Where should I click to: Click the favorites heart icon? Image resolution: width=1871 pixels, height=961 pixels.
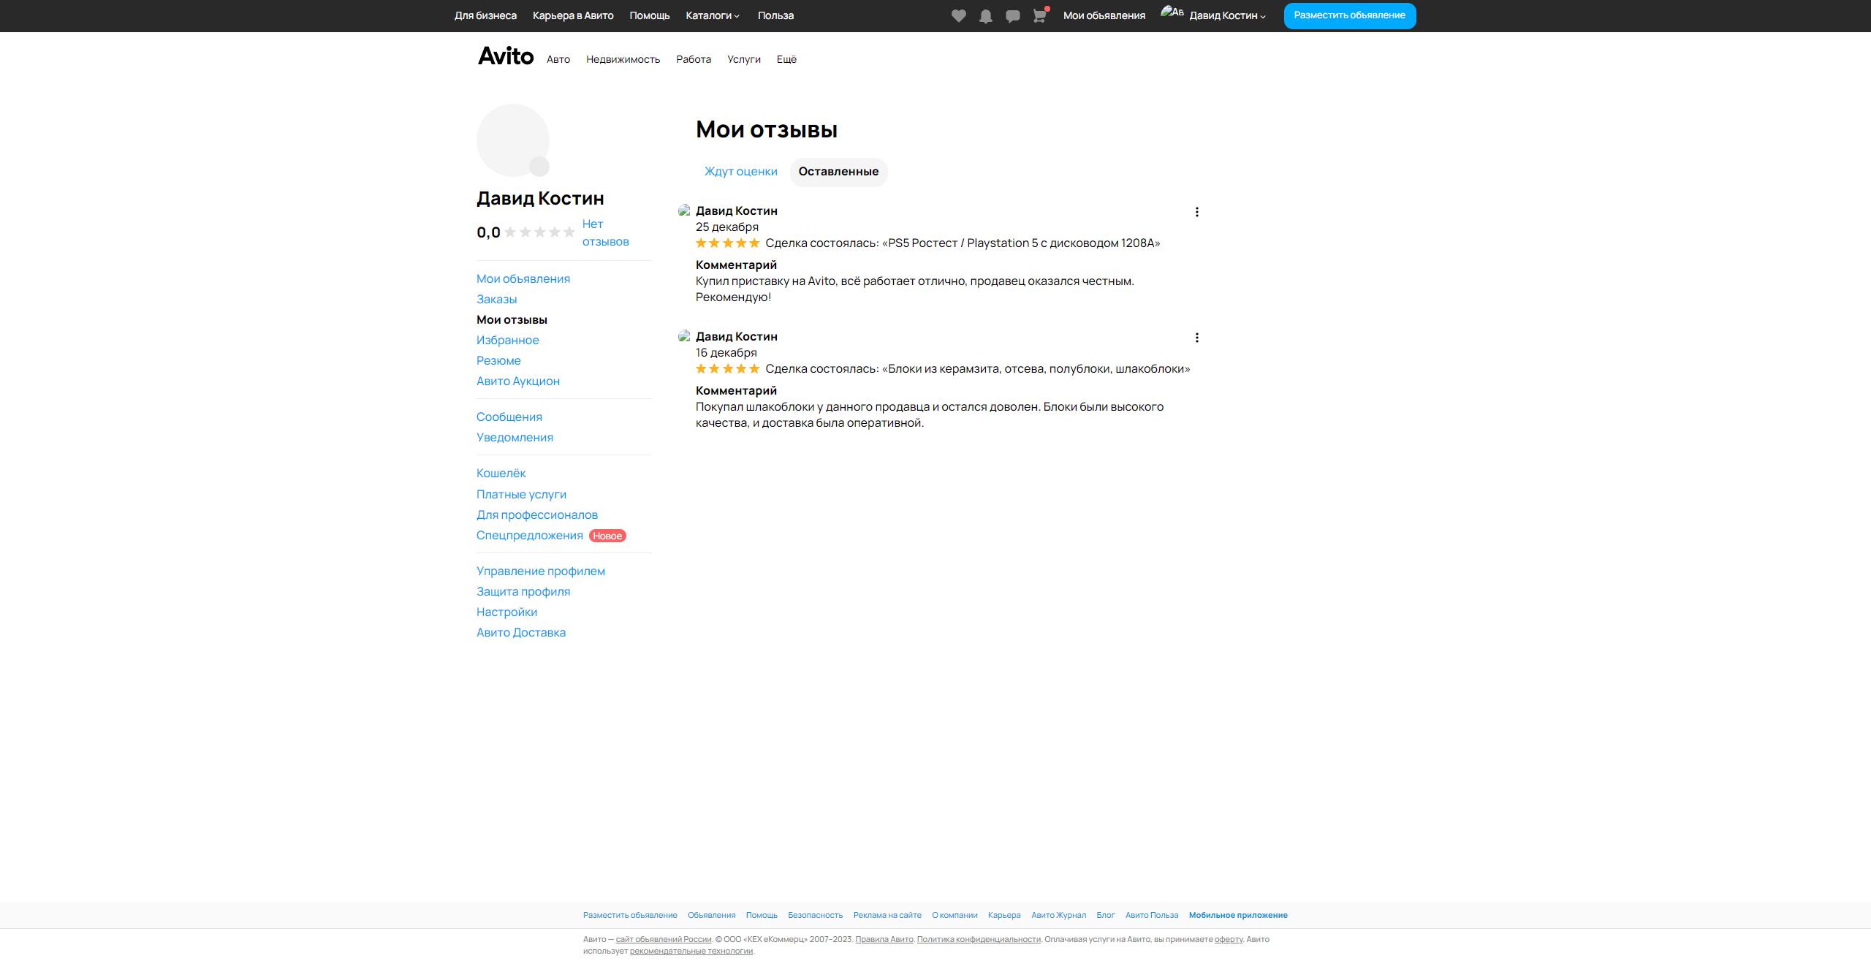point(958,16)
